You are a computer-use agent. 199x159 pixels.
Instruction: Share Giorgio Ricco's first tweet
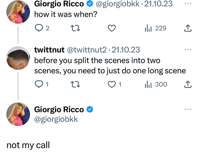coord(188,28)
